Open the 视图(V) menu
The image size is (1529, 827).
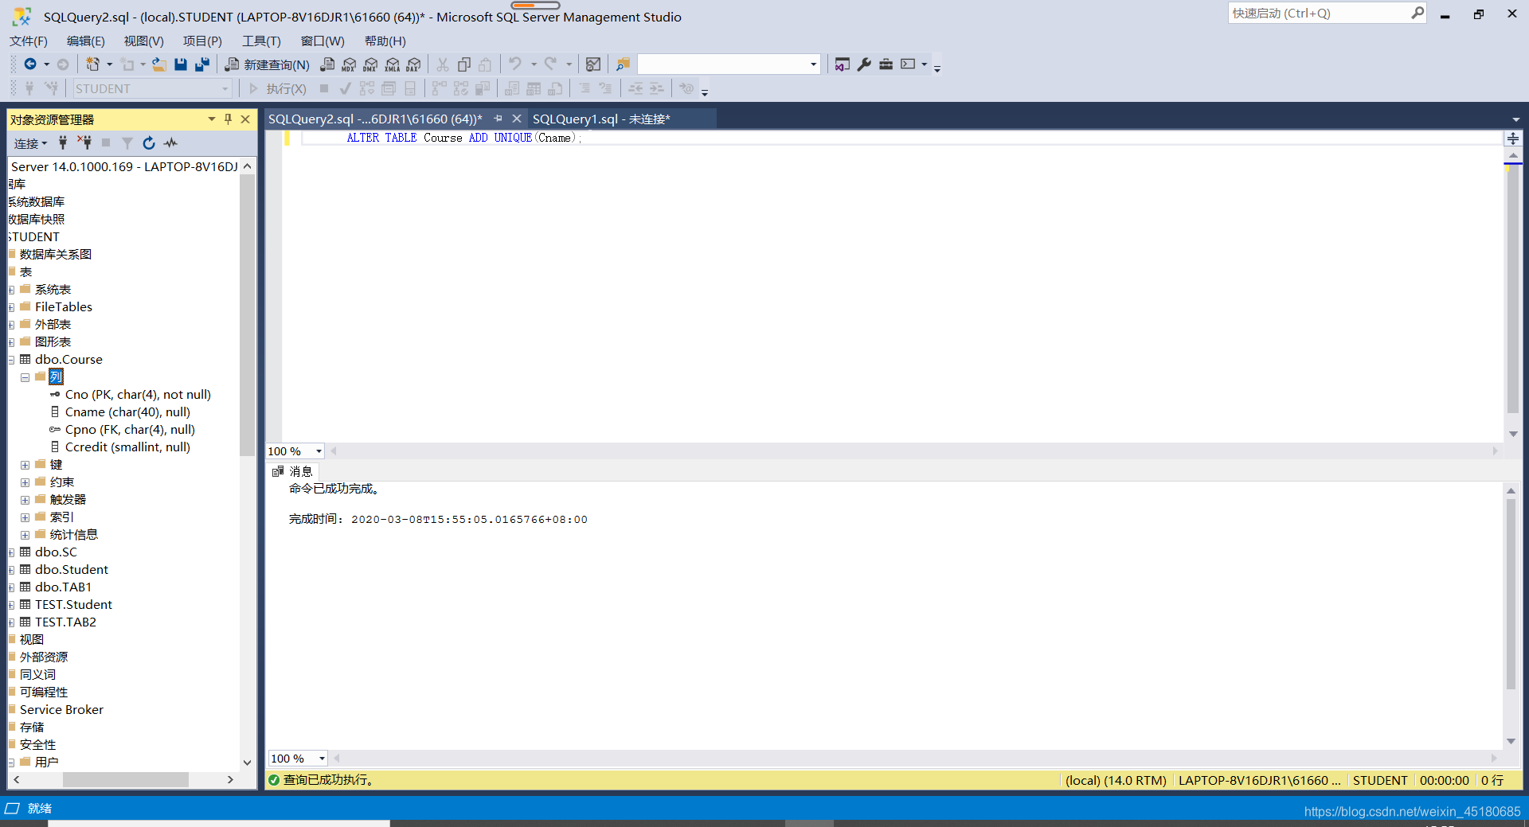tap(143, 41)
